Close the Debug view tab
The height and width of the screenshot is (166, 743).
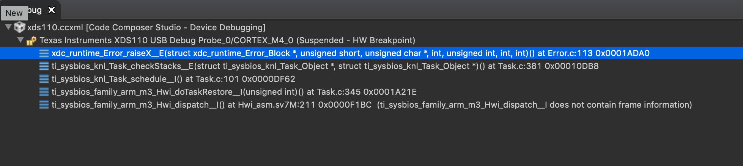pos(52,10)
